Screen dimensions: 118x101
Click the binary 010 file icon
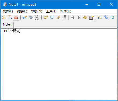[10, 18]
